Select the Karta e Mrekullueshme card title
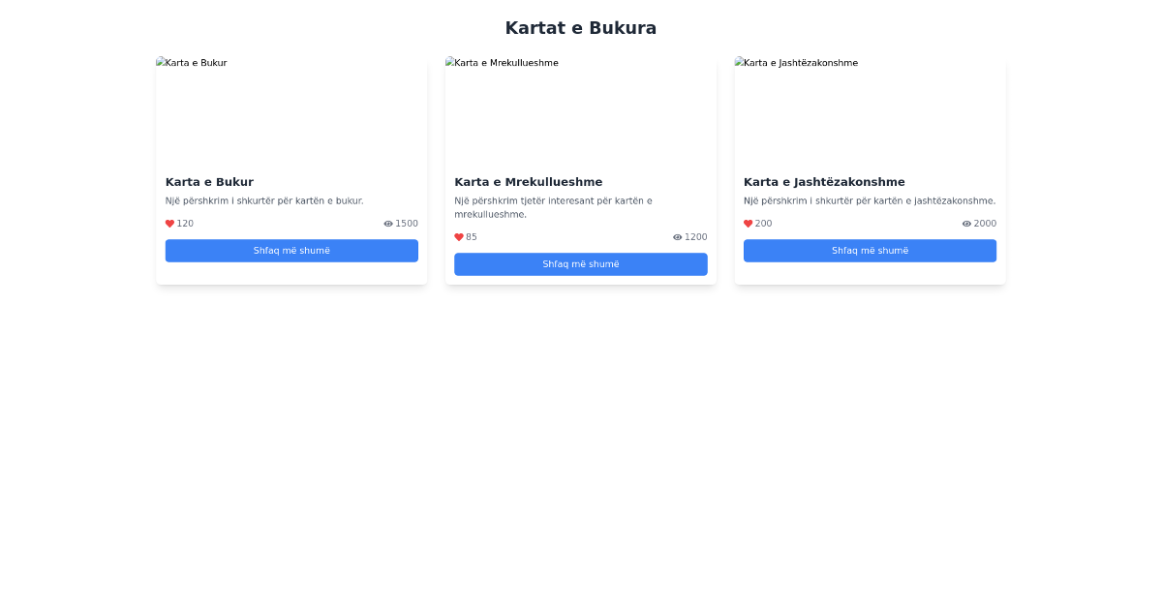The width and height of the screenshot is (1162, 610). [x=529, y=181]
